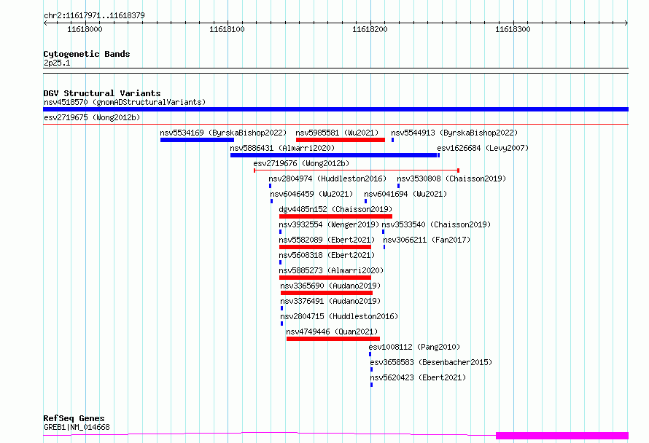The width and height of the screenshot is (649, 443).
Task: Click the right arrow on the ruler
Action: pyautogui.click(x=626, y=23)
